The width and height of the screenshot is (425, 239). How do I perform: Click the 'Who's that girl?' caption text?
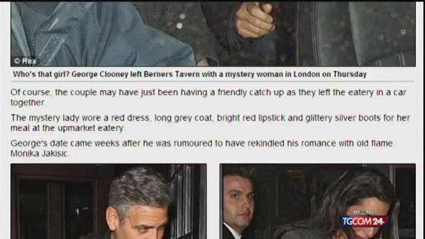(x=41, y=74)
